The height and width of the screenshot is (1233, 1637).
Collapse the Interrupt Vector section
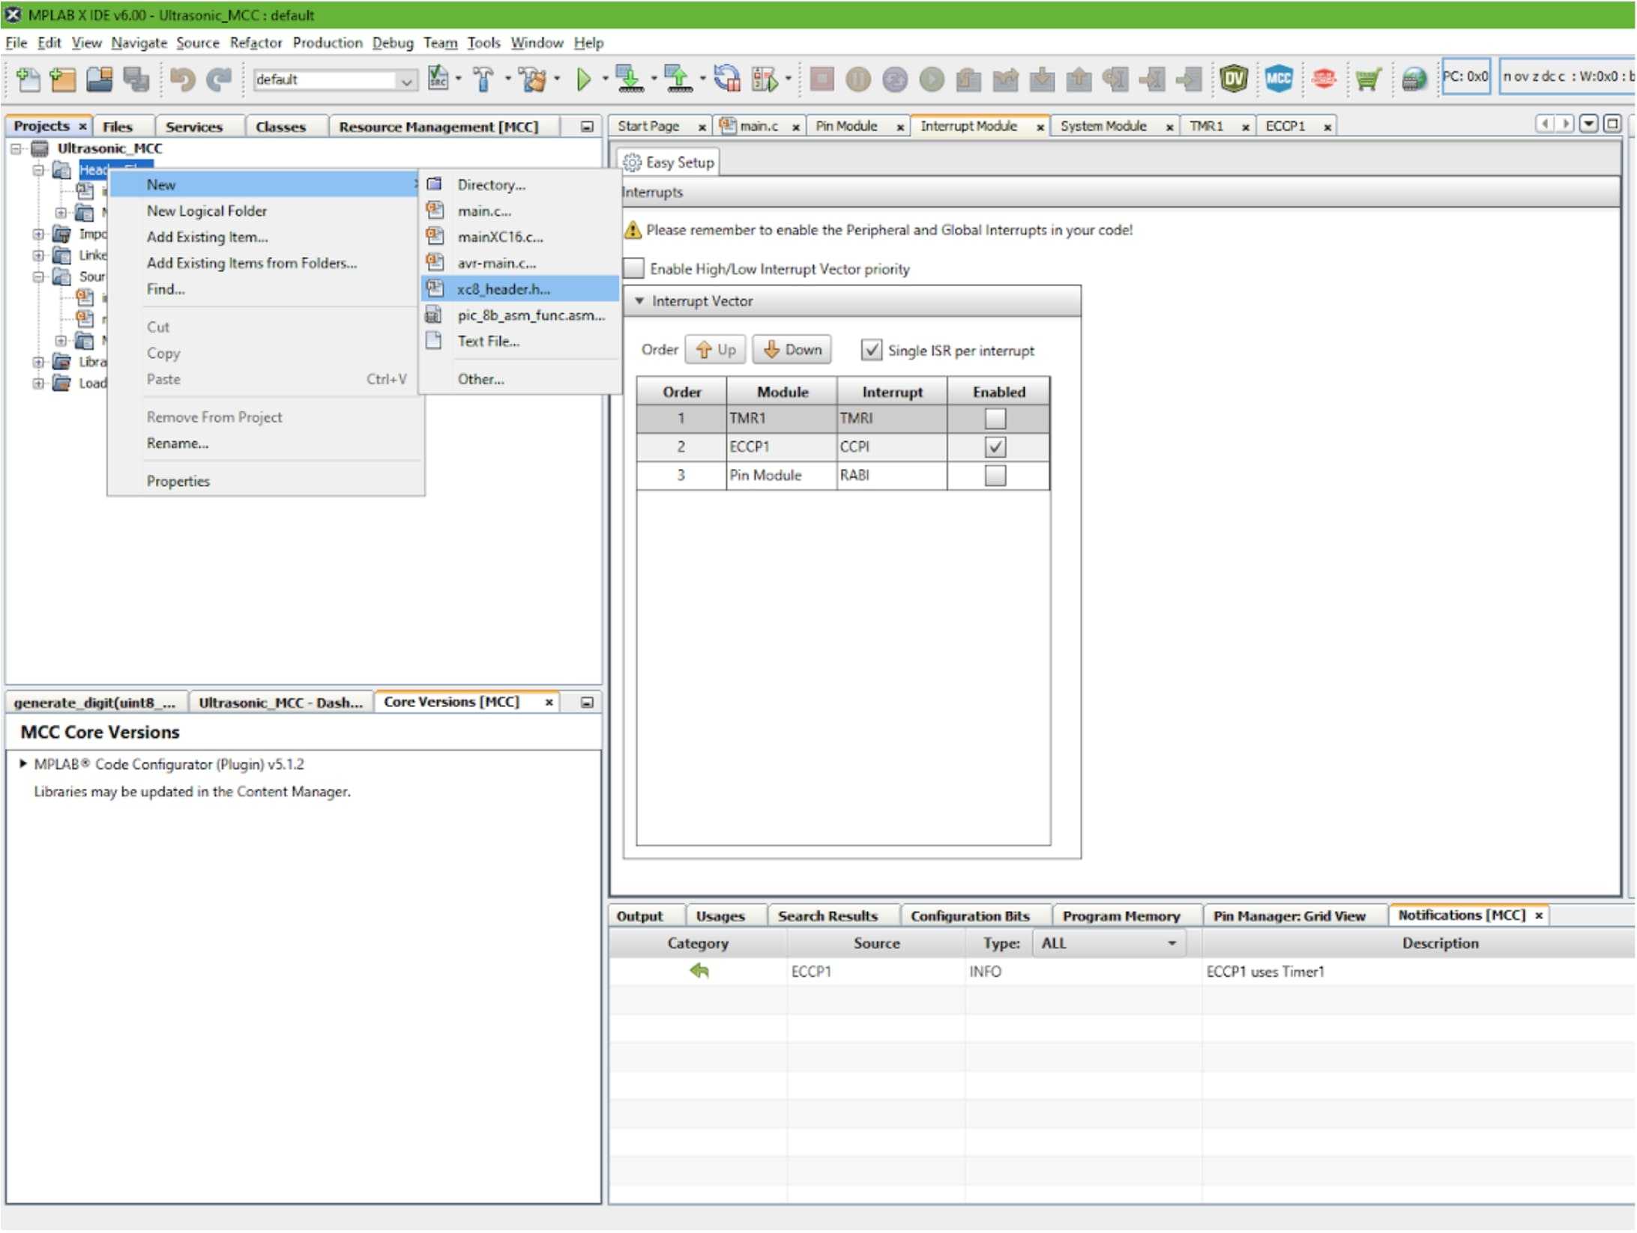pos(639,301)
